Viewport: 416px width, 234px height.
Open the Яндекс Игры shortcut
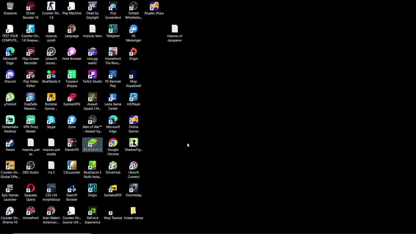[154, 9]
